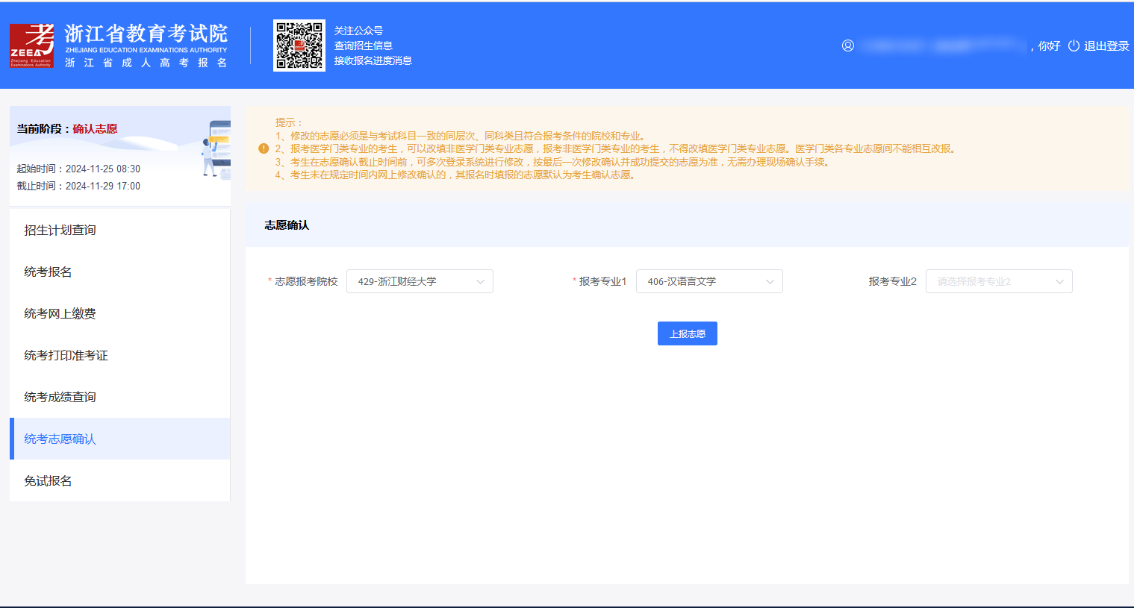Expand the 报考专业1 dropdown arrow
Image resolution: width=1134 pixels, height=608 pixels.
click(770, 281)
